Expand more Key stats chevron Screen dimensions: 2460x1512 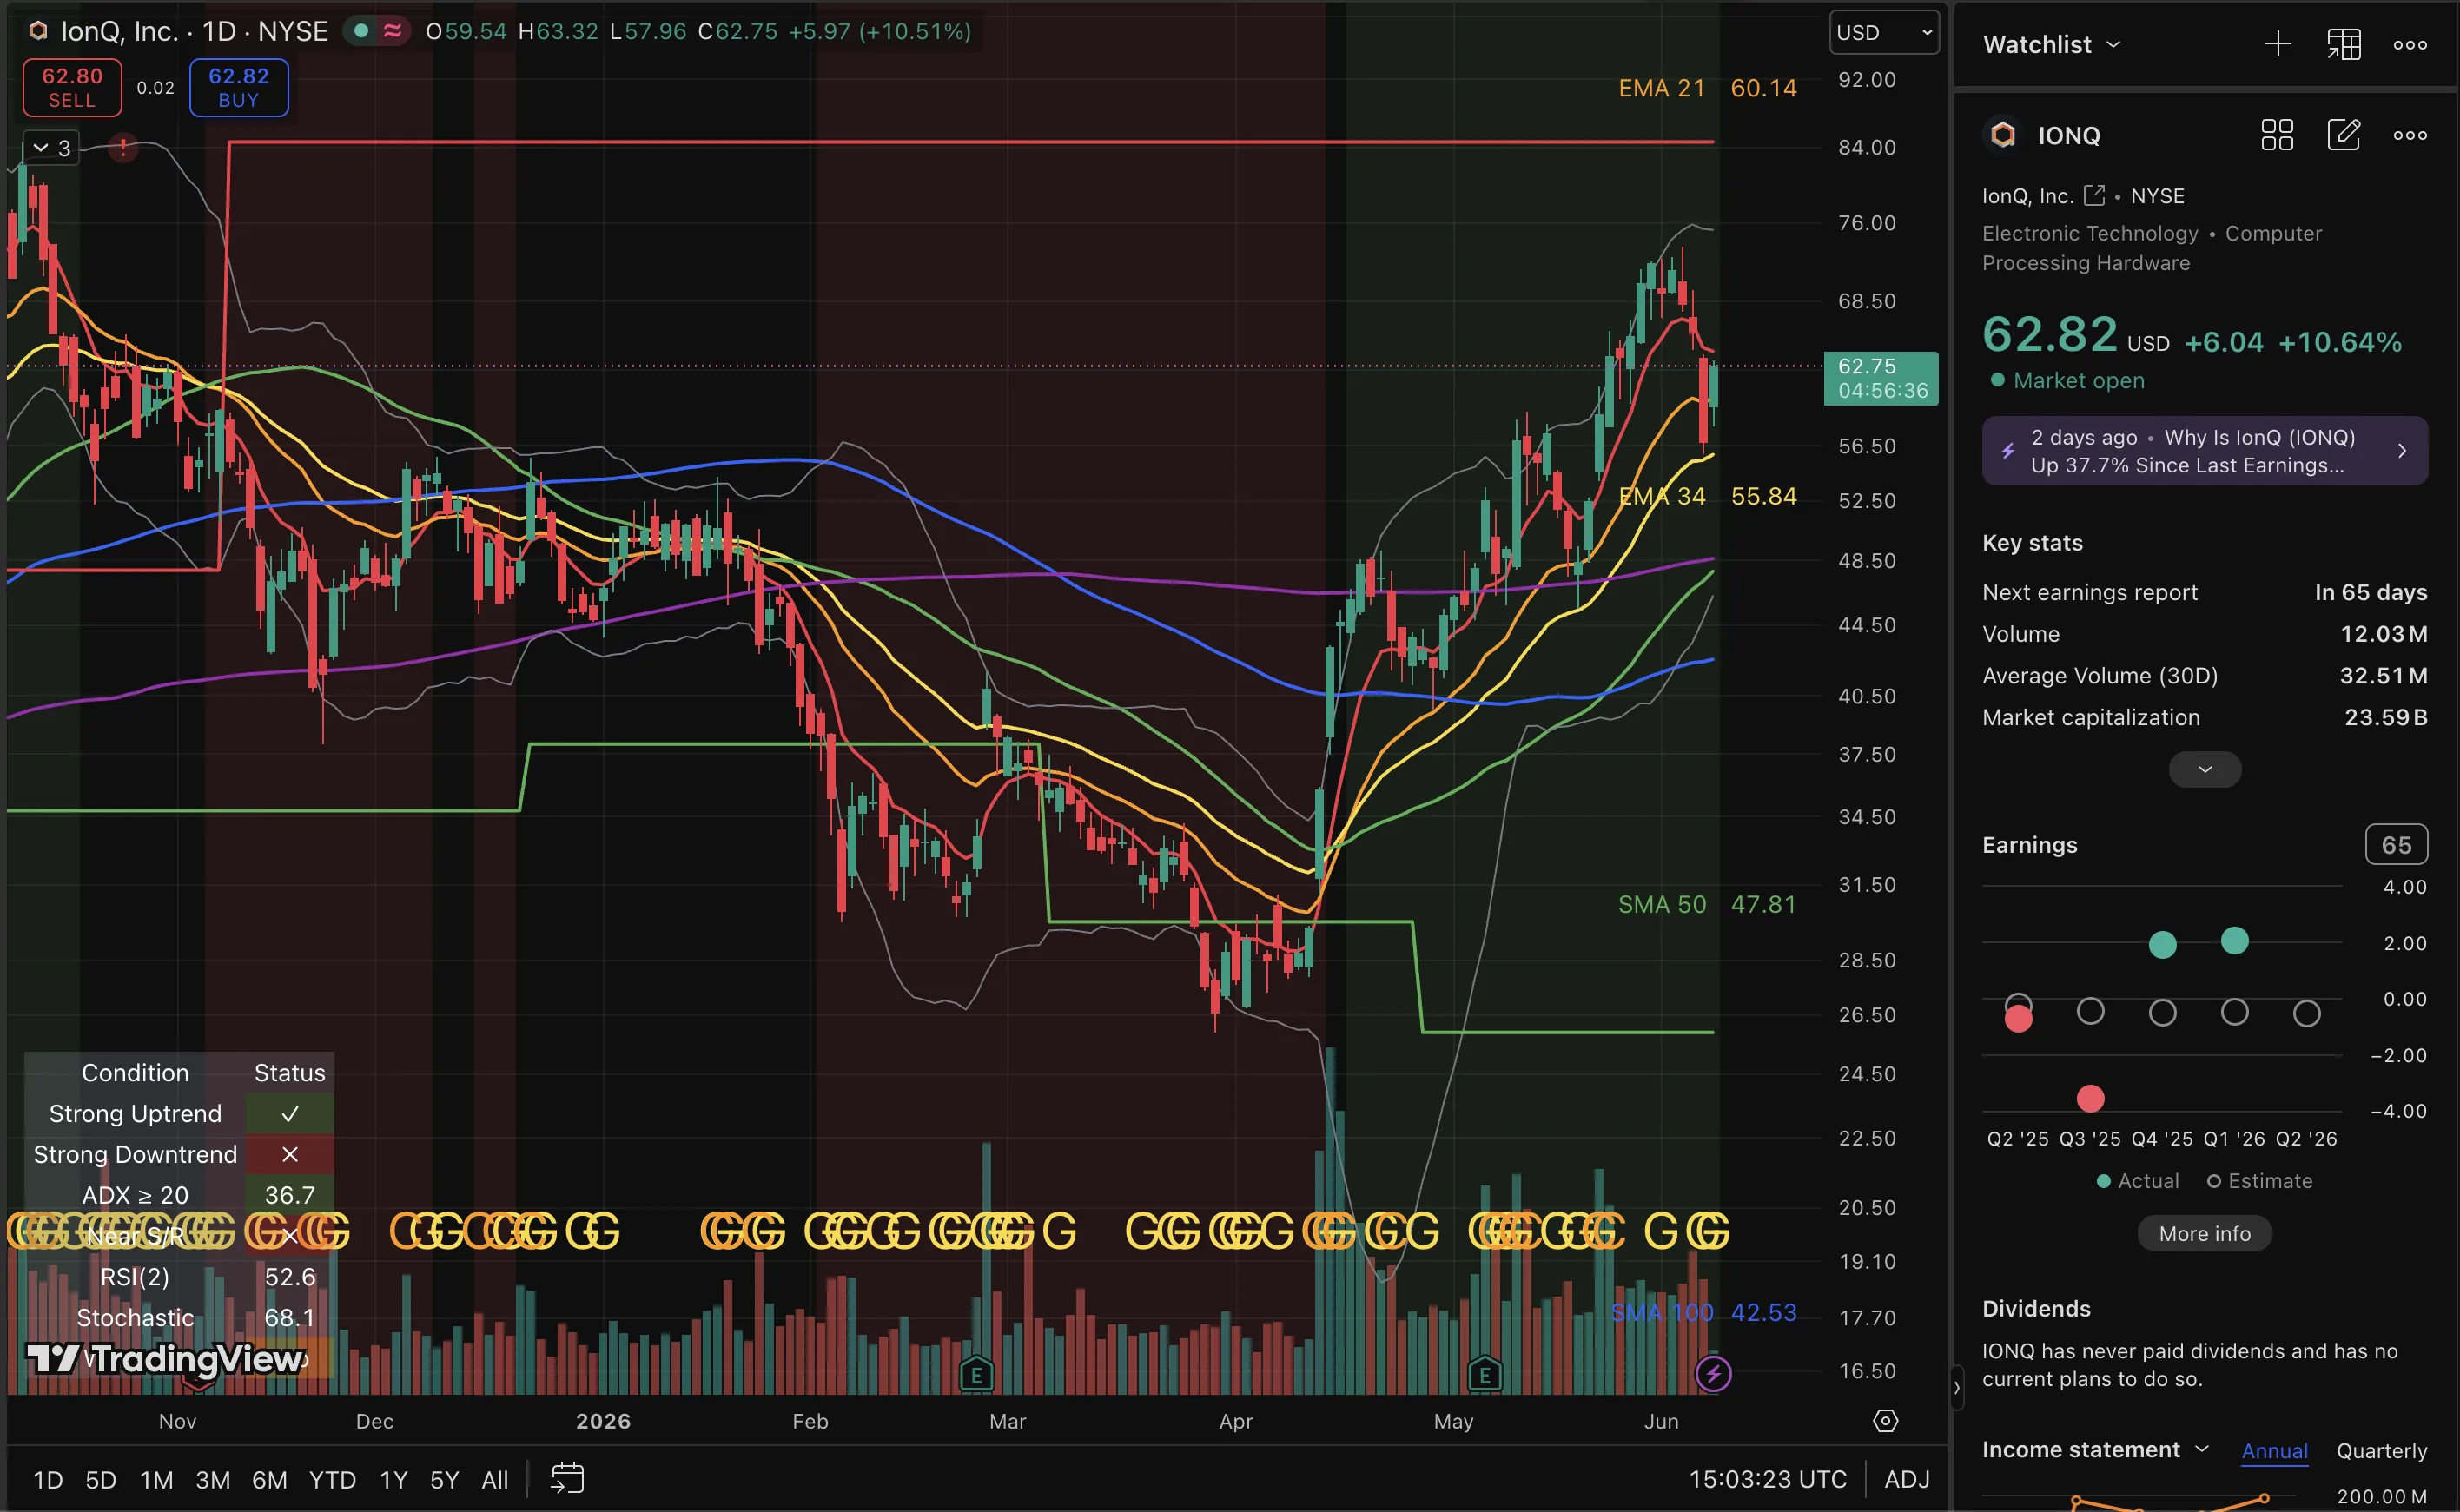coord(2205,769)
